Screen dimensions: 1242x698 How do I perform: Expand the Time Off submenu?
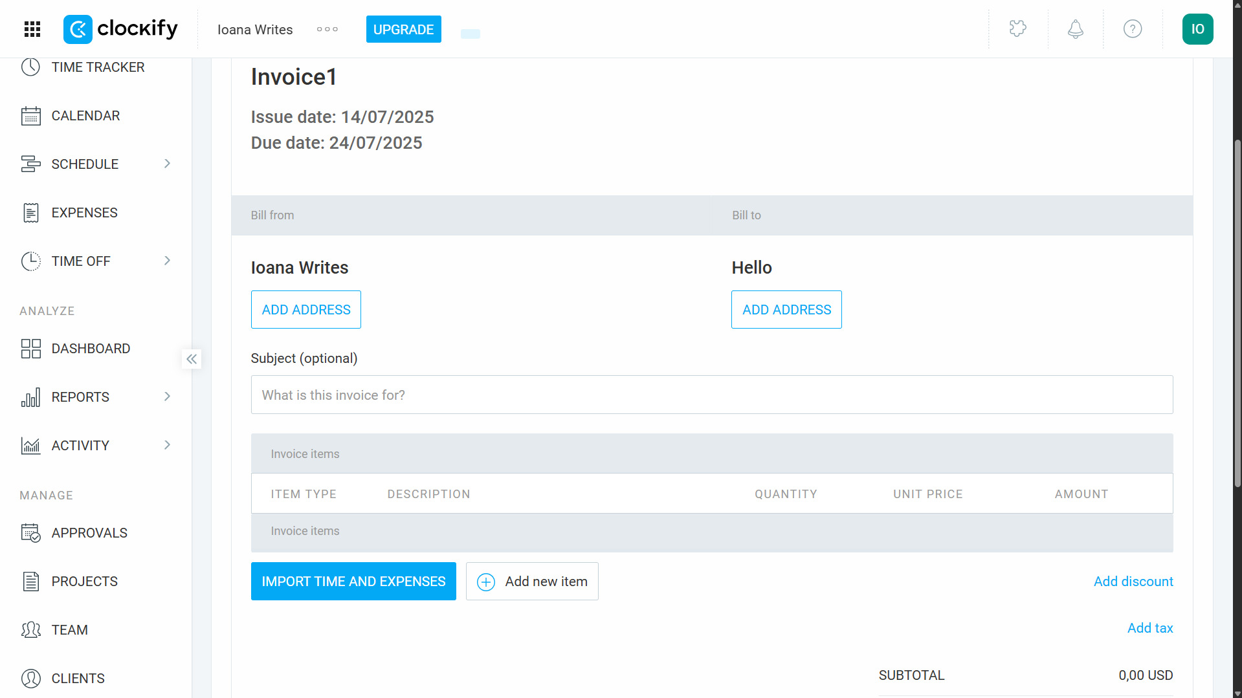(x=168, y=261)
